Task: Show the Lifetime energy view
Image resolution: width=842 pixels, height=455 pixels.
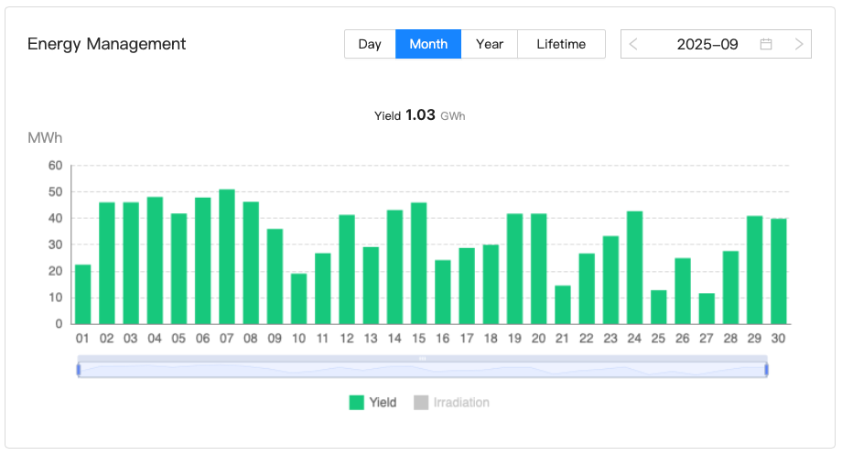Action: point(561,44)
